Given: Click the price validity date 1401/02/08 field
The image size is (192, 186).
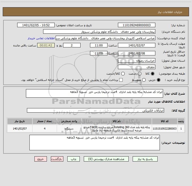Looking at the screenshot, I should click(137, 53).
